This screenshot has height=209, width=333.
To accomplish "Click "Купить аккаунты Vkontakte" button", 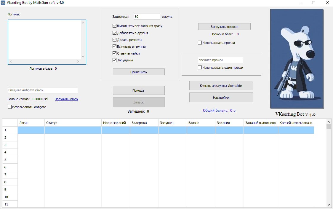I will click(221, 86).
